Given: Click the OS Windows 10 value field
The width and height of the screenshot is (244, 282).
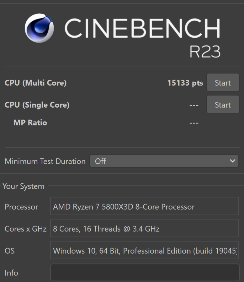Looking at the screenshot, I should (x=144, y=251).
